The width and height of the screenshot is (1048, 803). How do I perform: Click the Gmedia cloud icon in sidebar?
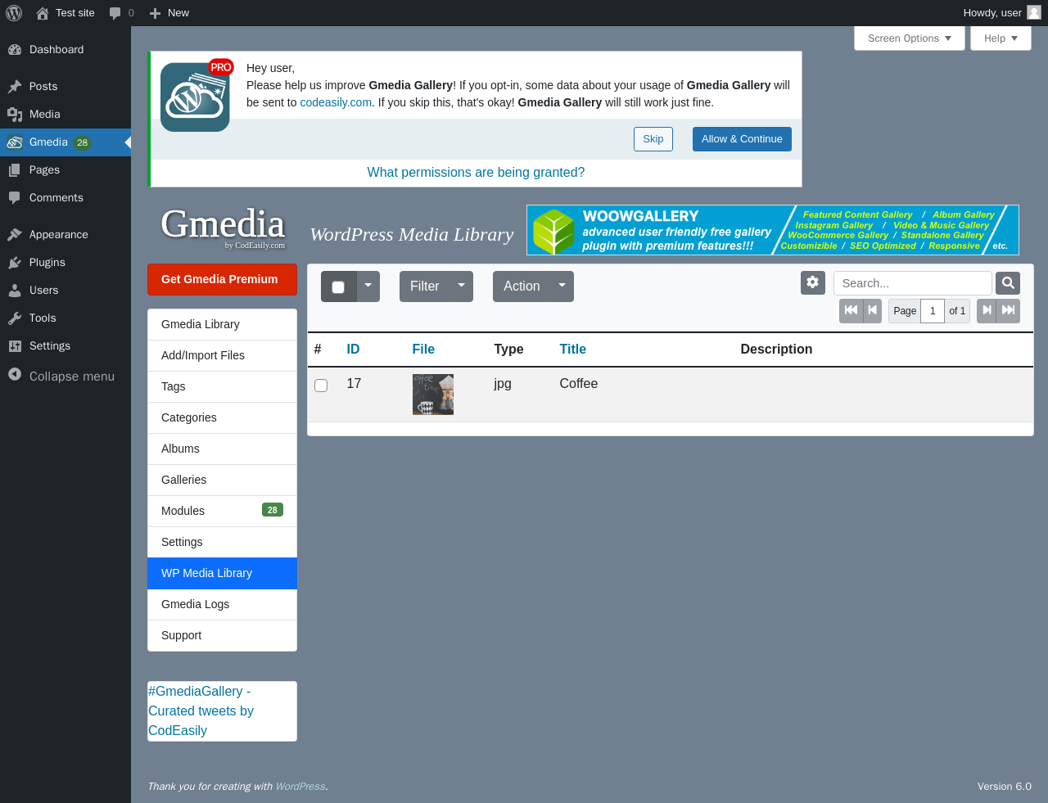click(15, 142)
